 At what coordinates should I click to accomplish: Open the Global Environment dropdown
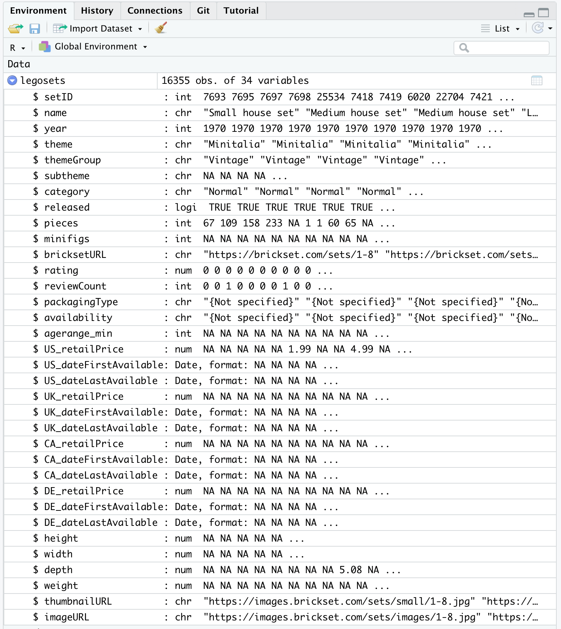[145, 47]
